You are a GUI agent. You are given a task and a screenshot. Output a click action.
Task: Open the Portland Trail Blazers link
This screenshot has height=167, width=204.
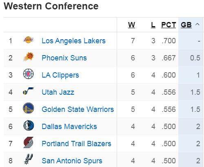point(76,144)
